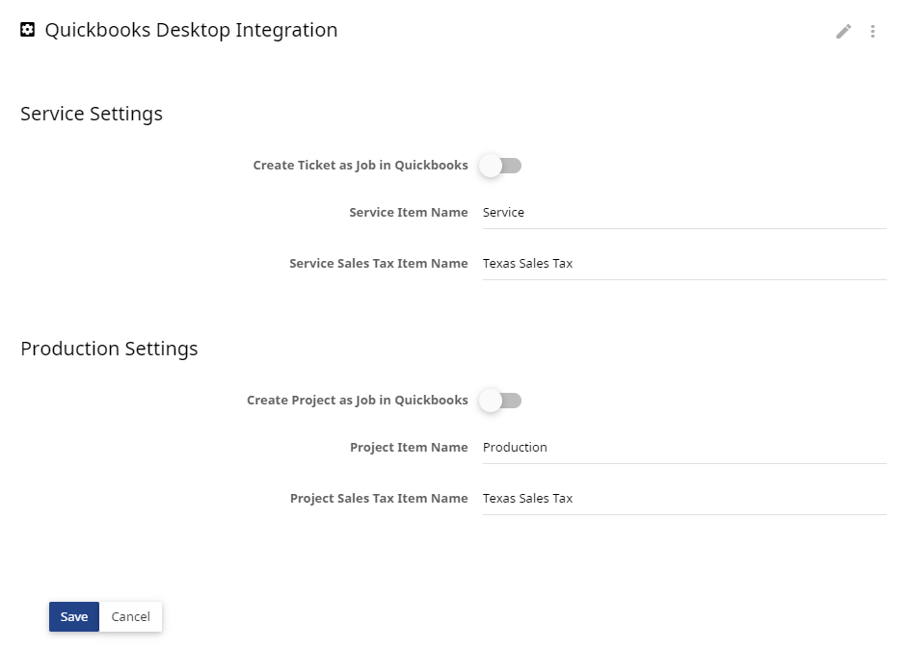The width and height of the screenshot is (909, 649).
Task: Click the Quickbooks integration gear icon
Action: tap(27, 30)
